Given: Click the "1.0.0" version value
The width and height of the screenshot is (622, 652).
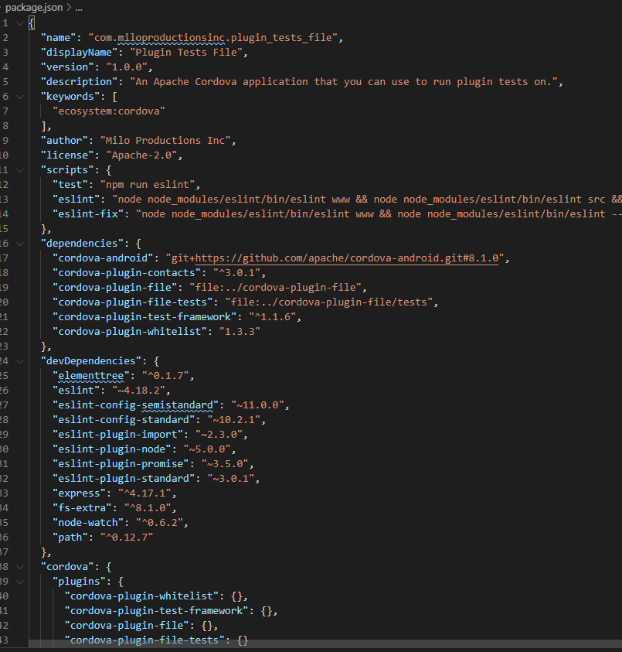Looking at the screenshot, I should (x=127, y=67).
